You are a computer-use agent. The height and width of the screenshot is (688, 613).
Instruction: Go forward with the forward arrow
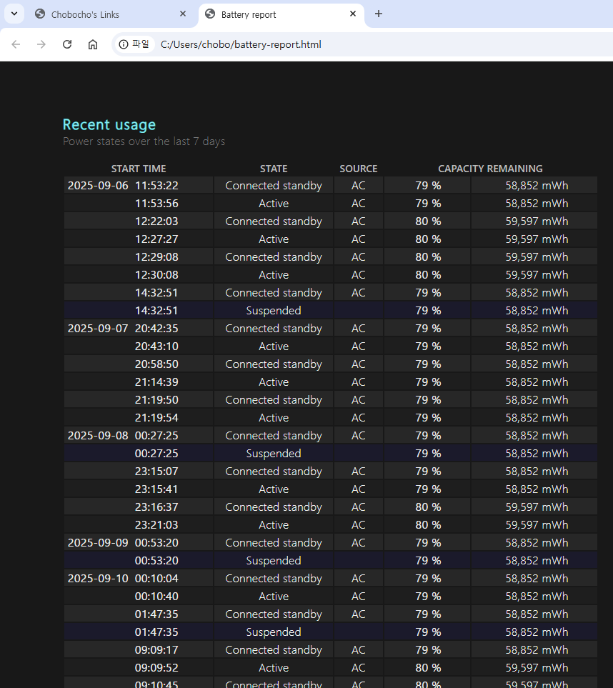[41, 44]
